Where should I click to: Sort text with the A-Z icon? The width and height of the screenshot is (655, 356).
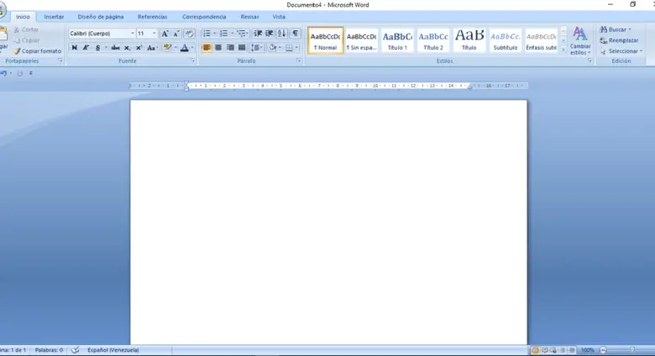(x=281, y=34)
